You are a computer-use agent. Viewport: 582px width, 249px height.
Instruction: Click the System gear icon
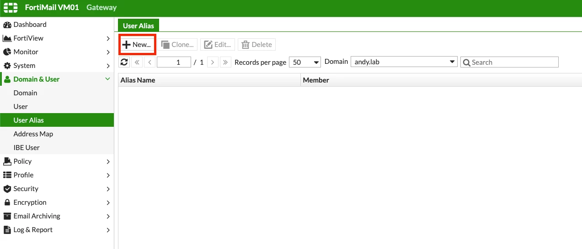click(7, 66)
